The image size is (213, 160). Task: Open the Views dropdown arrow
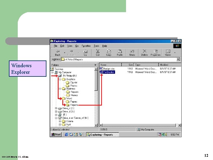point(175,53)
